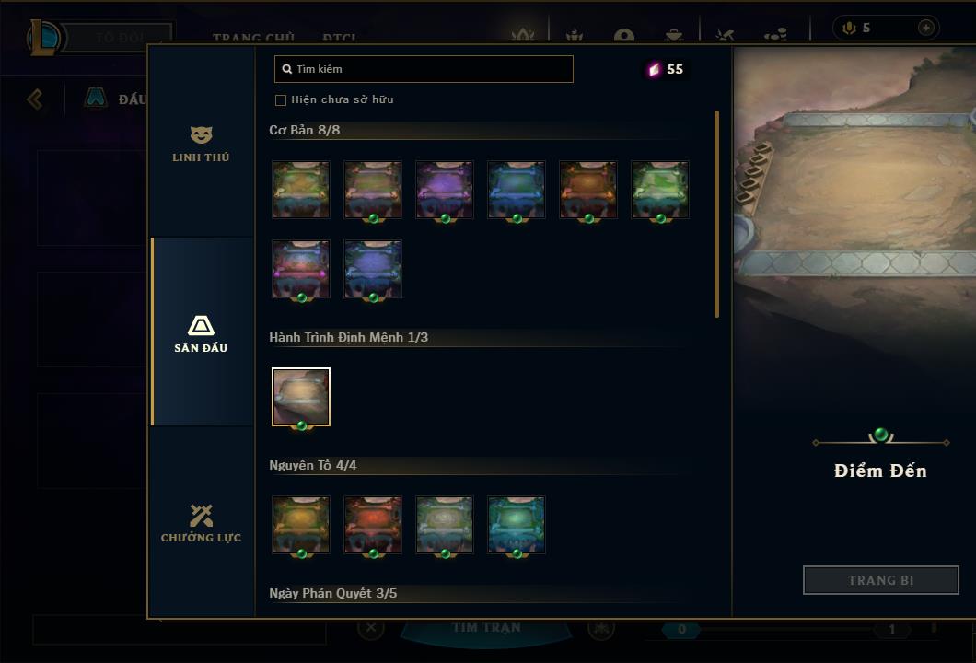Select the Hành Trình Định Mệnh arena
Image resolution: width=976 pixels, height=663 pixels.
click(x=301, y=397)
